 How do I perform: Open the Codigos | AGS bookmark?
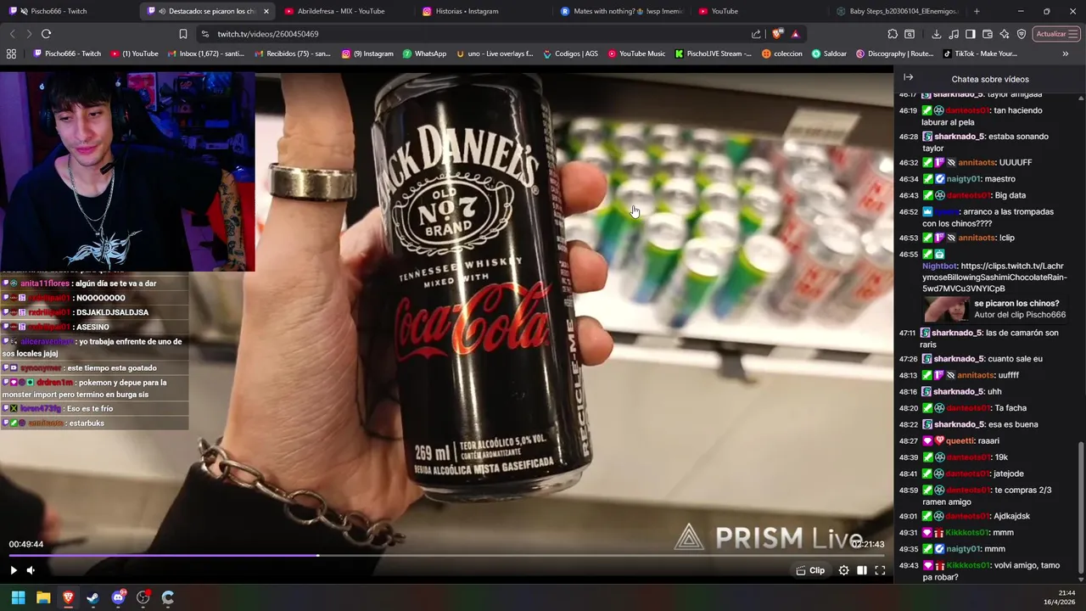(570, 53)
